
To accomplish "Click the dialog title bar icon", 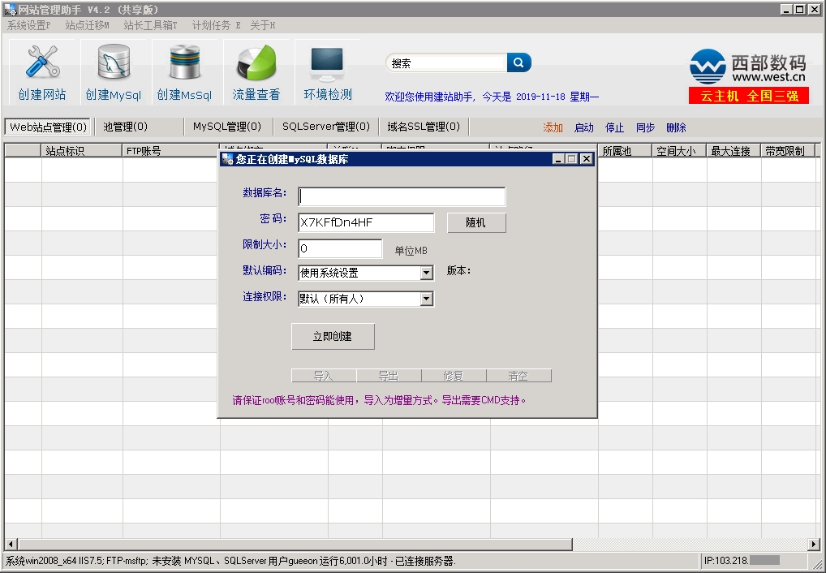I will 228,159.
